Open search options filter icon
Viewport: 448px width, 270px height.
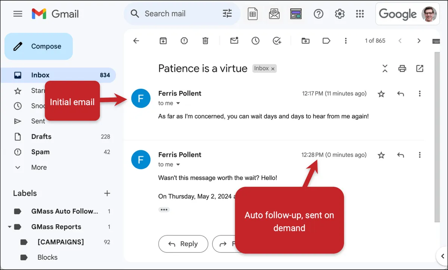[227, 14]
